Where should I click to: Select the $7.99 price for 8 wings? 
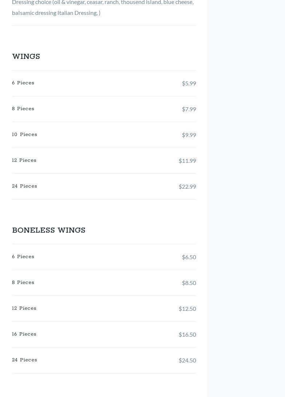point(189,109)
